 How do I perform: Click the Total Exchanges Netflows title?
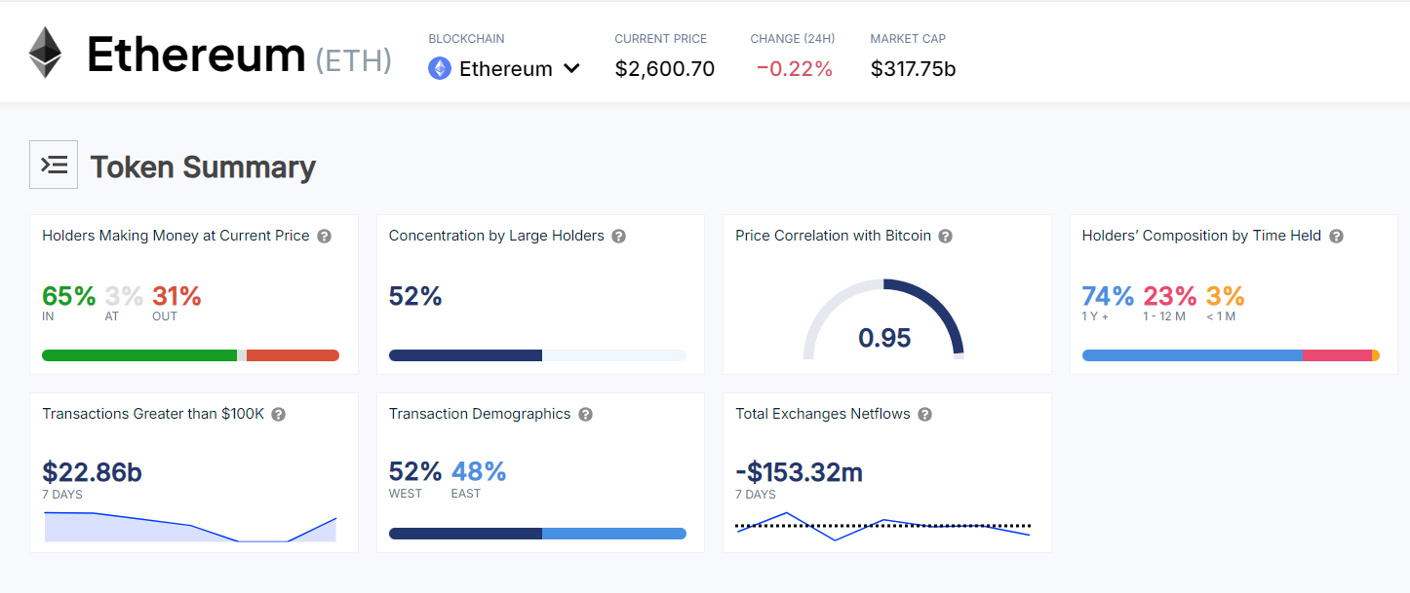click(x=823, y=414)
